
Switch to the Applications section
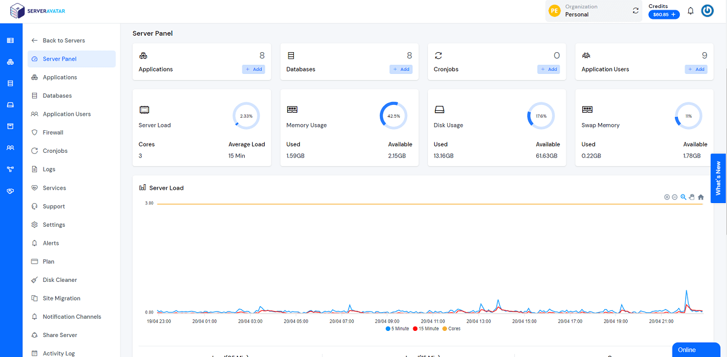[59, 77]
